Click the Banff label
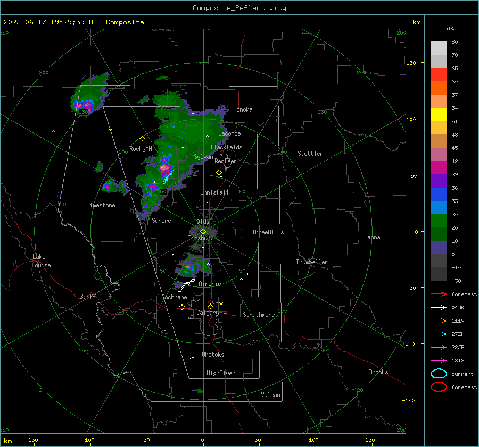The image size is (479, 447). (88, 296)
